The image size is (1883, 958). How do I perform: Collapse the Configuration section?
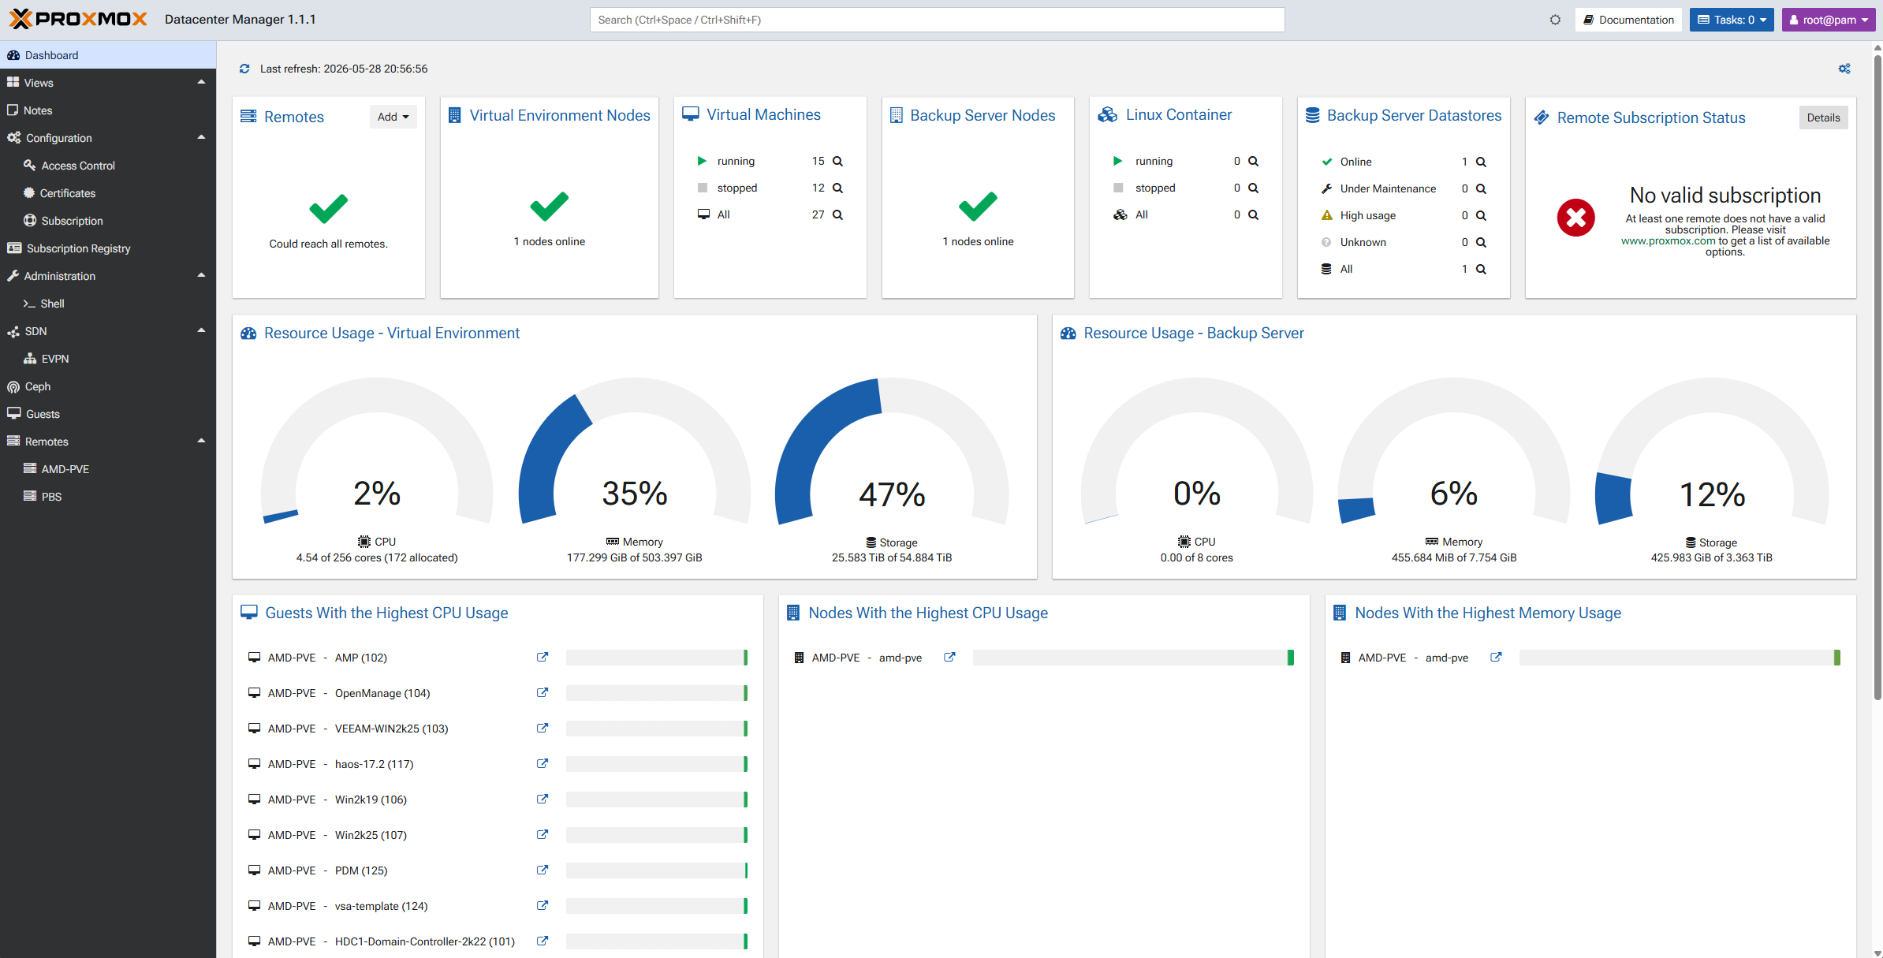(201, 137)
